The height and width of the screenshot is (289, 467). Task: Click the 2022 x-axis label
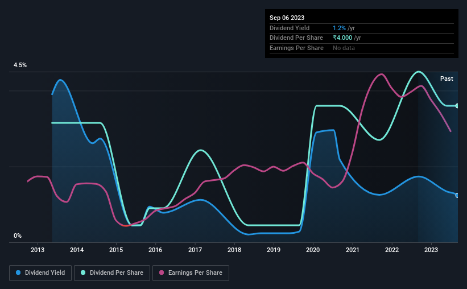click(x=392, y=250)
